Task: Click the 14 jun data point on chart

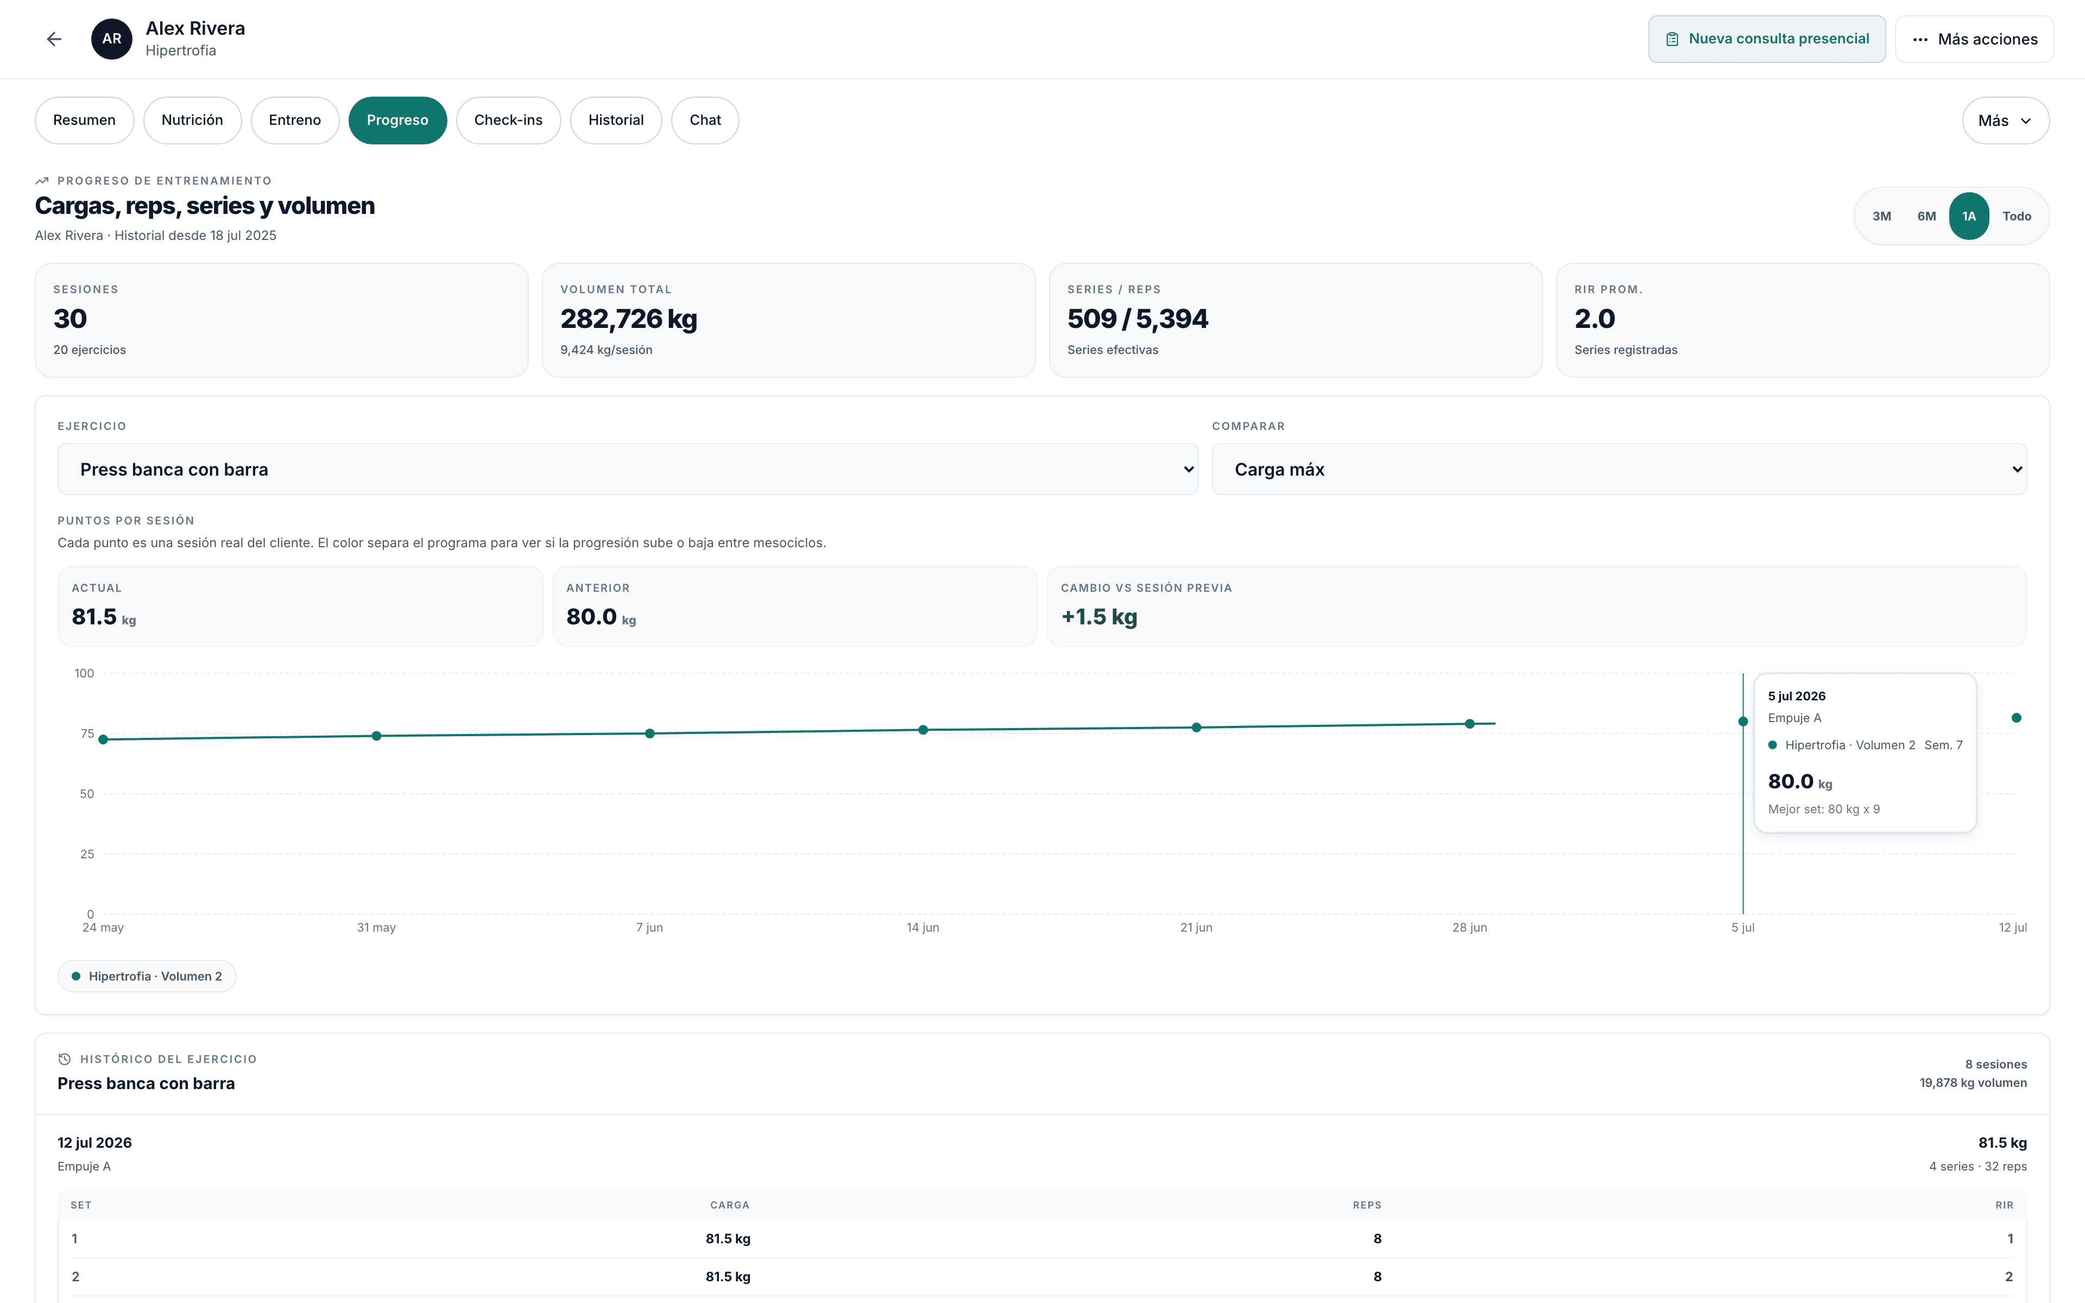Action: 923,730
